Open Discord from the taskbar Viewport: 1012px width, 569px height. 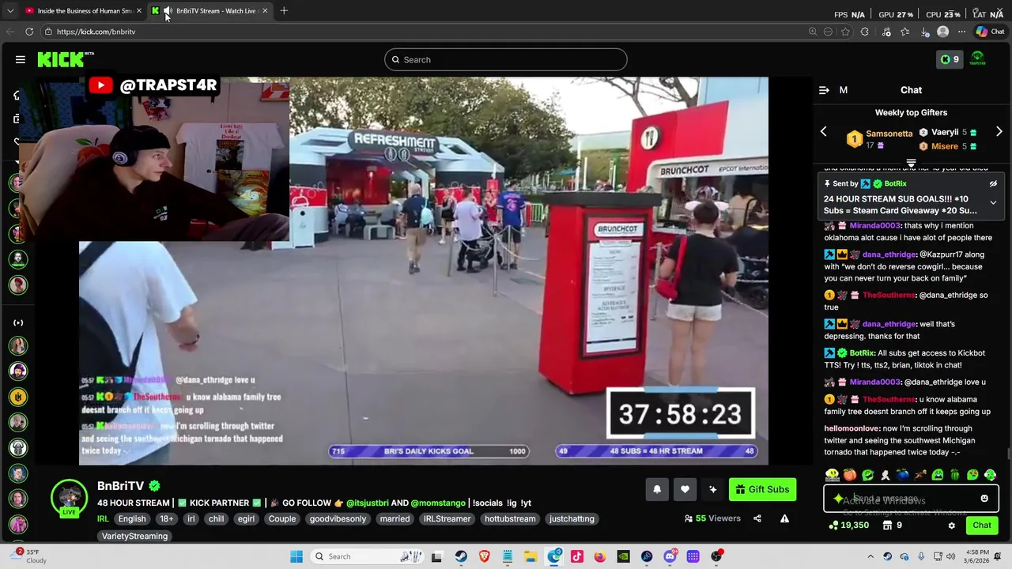[x=670, y=556]
